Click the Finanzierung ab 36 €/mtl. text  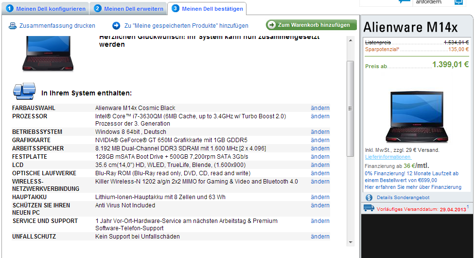(397, 166)
